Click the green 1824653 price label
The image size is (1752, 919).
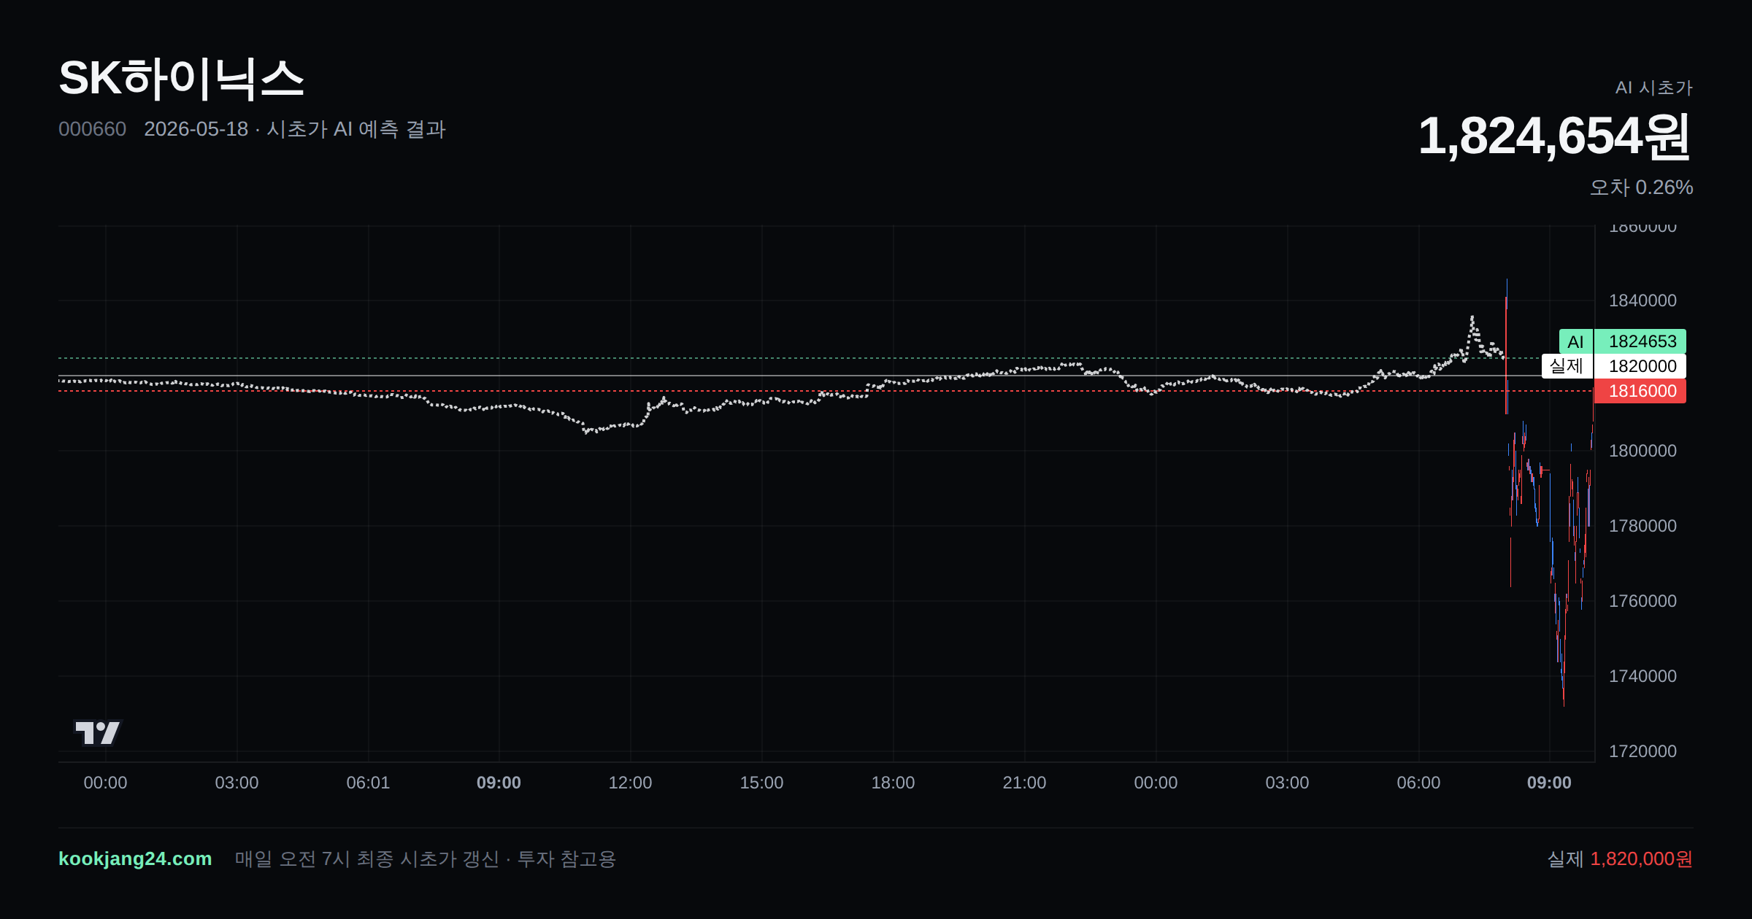(1640, 341)
